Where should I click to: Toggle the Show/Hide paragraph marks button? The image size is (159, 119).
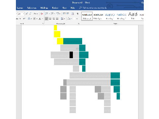click(78, 14)
